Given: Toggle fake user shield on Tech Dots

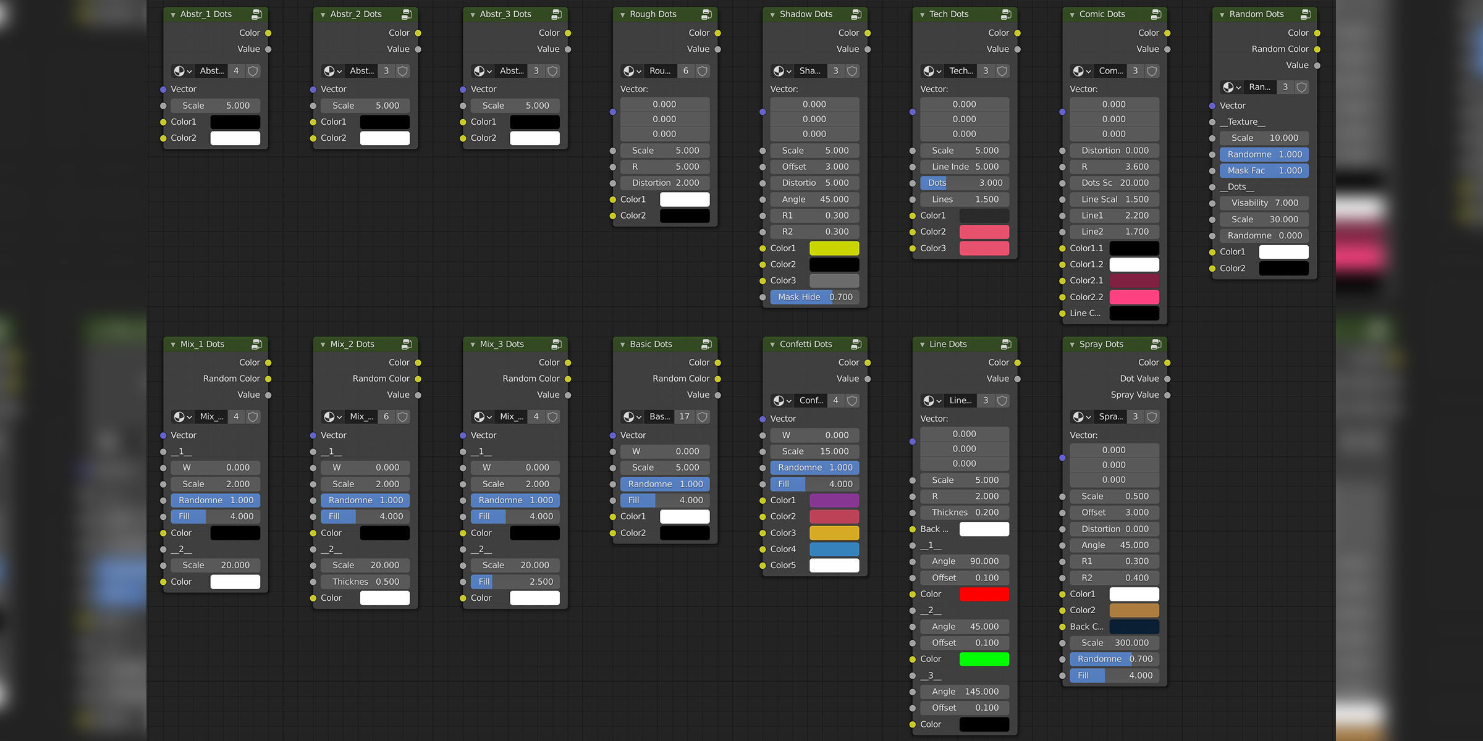Looking at the screenshot, I should 1002,71.
